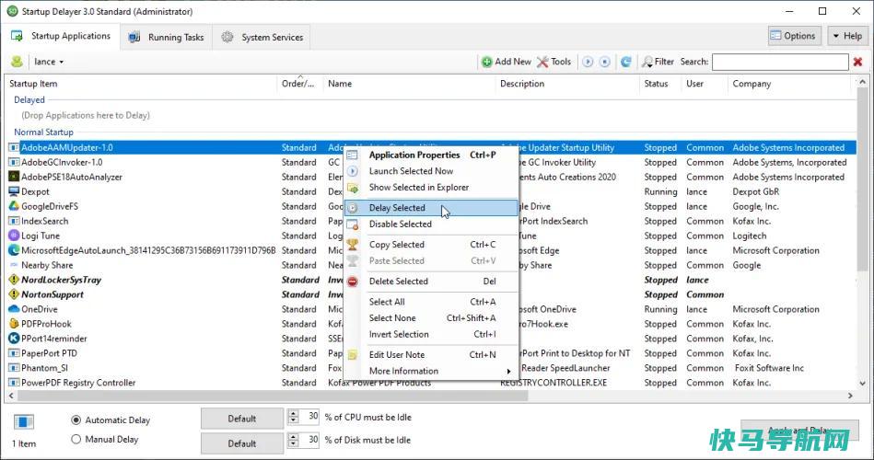Click the Delay Selected clock icon

click(353, 208)
